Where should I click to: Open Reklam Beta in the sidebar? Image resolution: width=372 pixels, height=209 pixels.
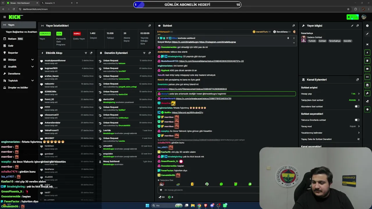[x=19, y=39]
